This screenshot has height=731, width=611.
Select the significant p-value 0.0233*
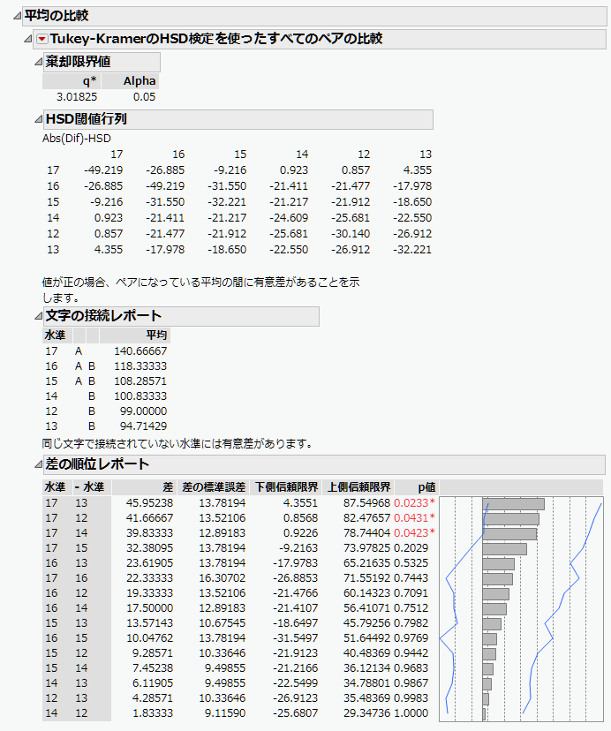(414, 503)
